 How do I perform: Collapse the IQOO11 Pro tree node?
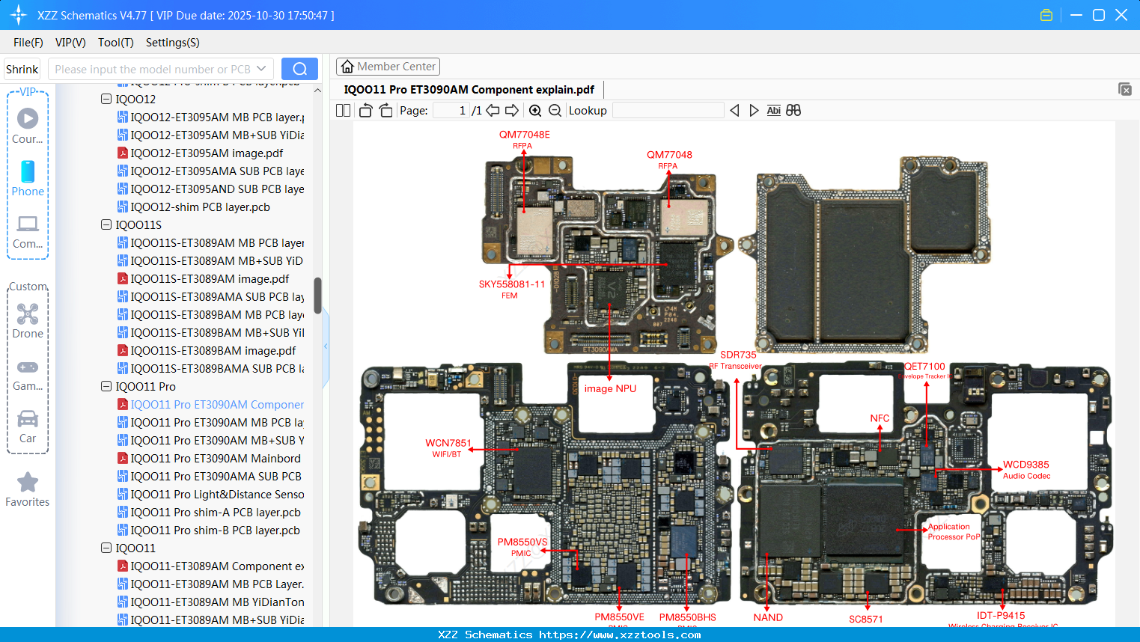click(106, 386)
